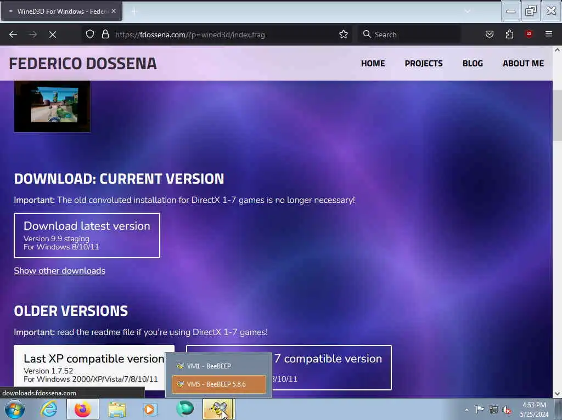Click the OLDER VERSIONS heading
The height and width of the screenshot is (420, 562).
click(x=71, y=311)
